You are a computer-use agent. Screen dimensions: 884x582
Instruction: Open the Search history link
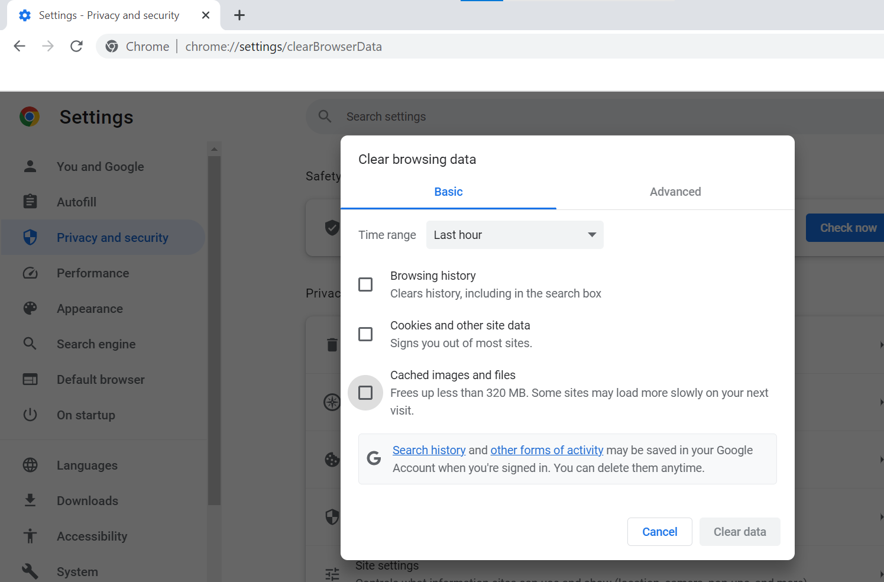(x=429, y=450)
